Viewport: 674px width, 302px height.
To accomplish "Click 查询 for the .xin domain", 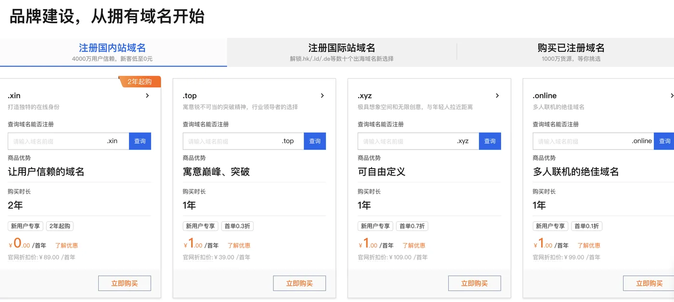I will 140,141.
